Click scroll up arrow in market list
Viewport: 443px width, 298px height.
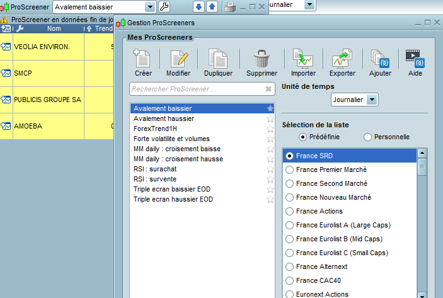pyautogui.click(x=422, y=153)
